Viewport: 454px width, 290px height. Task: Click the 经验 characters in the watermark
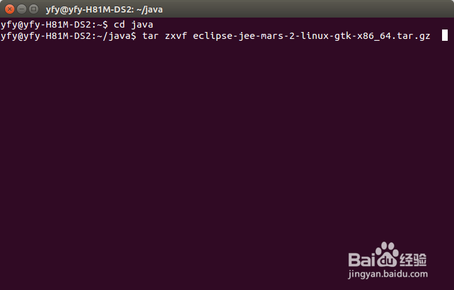pos(413,259)
